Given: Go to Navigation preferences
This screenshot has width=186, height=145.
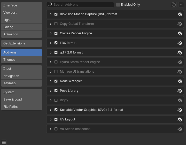Looking at the screenshot, I should (21, 76).
